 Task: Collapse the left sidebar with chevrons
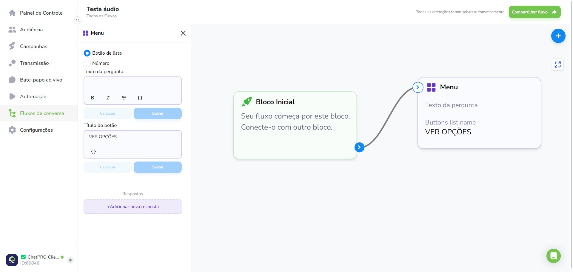[78, 20]
